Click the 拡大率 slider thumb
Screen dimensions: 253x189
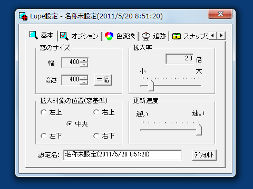tap(151, 86)
